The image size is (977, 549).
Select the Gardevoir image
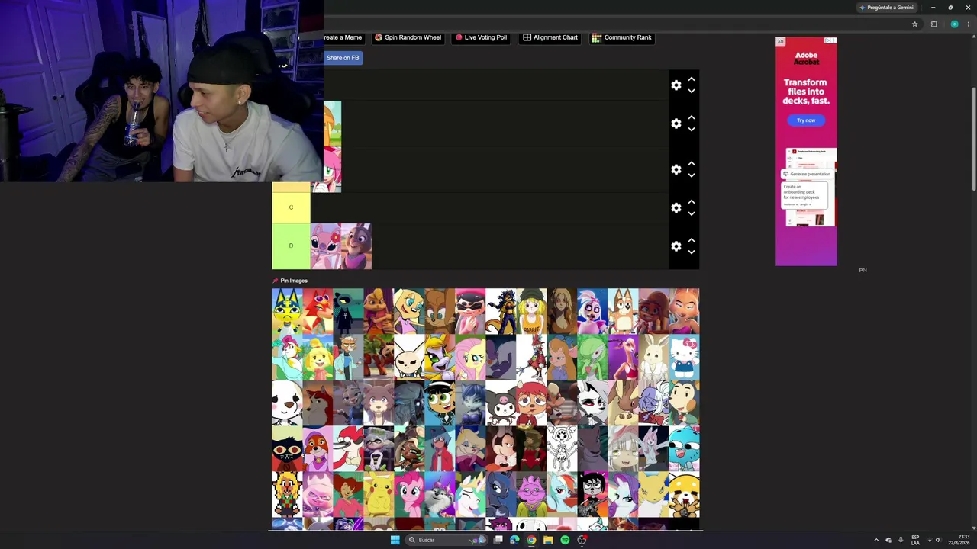pos(592,357)
